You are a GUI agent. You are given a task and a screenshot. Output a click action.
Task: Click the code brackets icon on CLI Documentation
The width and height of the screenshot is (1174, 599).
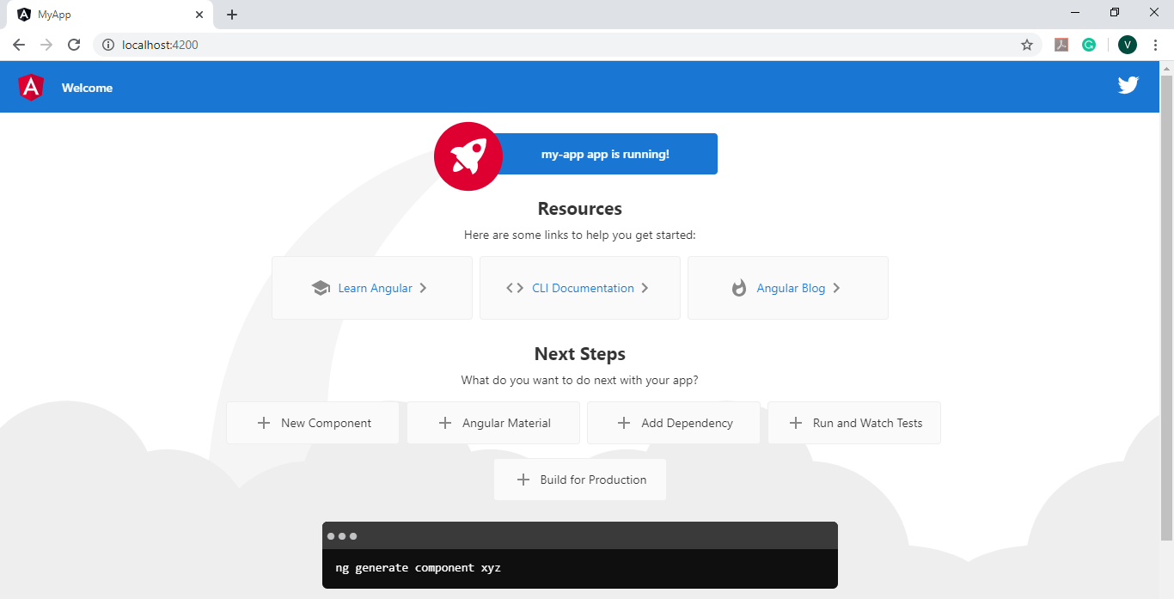(515, 288)
